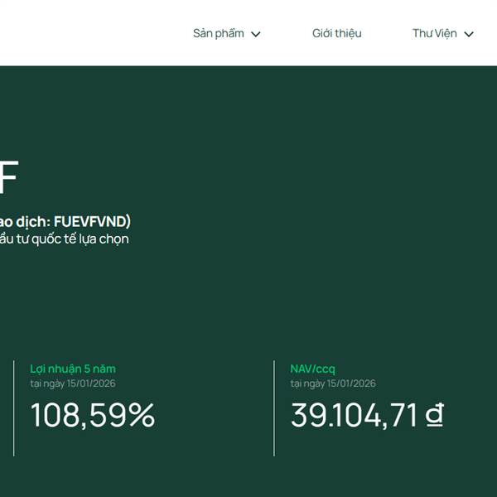Image resolution: width=497 pixels, height=497 pixels.
Task: Expand the chevron beside Sản phẩm
Action: coord(256,35)
